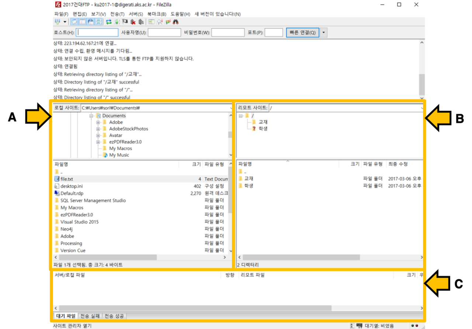Screen dimensions: 472x329
Task: Select file.txt in the local file list
Action: click(67, 179)
